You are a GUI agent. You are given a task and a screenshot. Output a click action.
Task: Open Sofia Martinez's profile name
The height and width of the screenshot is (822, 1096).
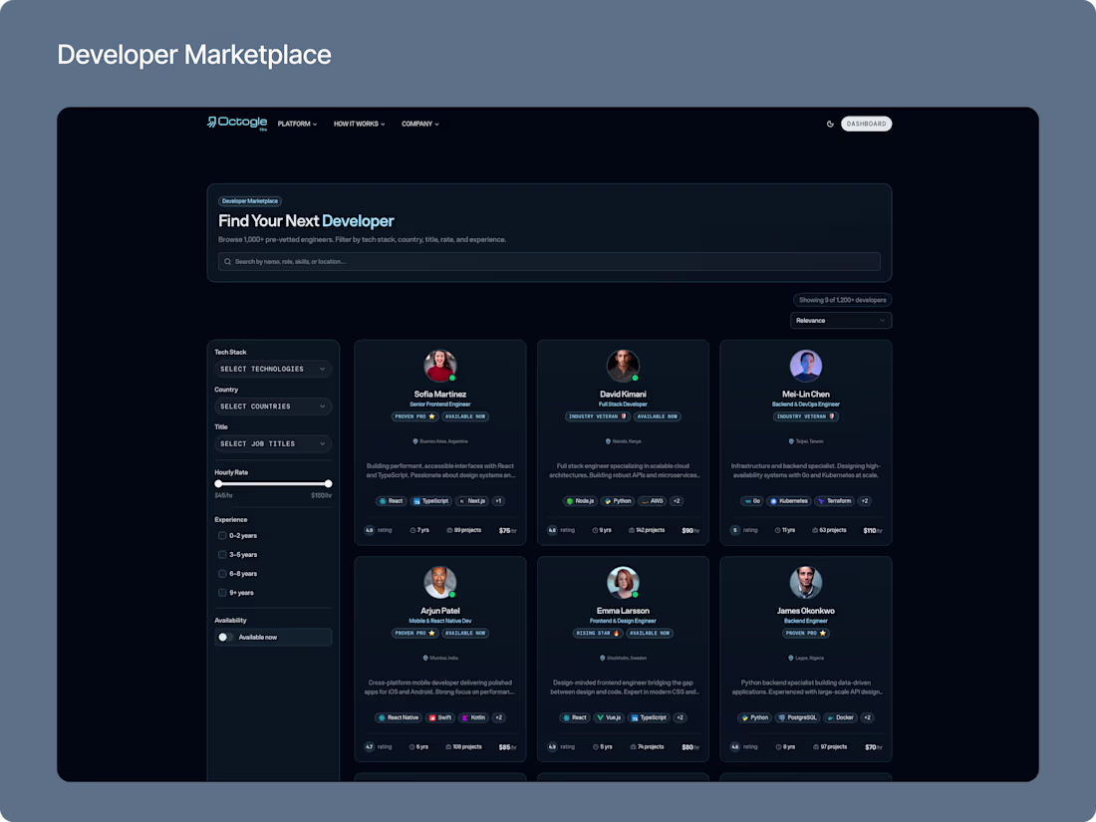[x=440, y=395]
